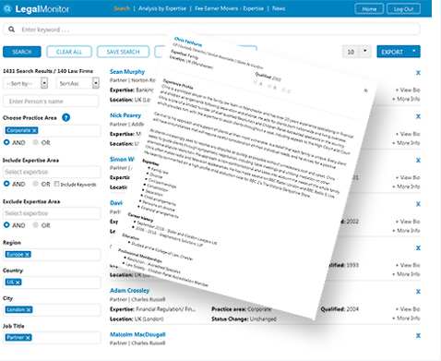Show More Info for Nick Pearey
Screen dimensions: 441x361
[406, 143]
